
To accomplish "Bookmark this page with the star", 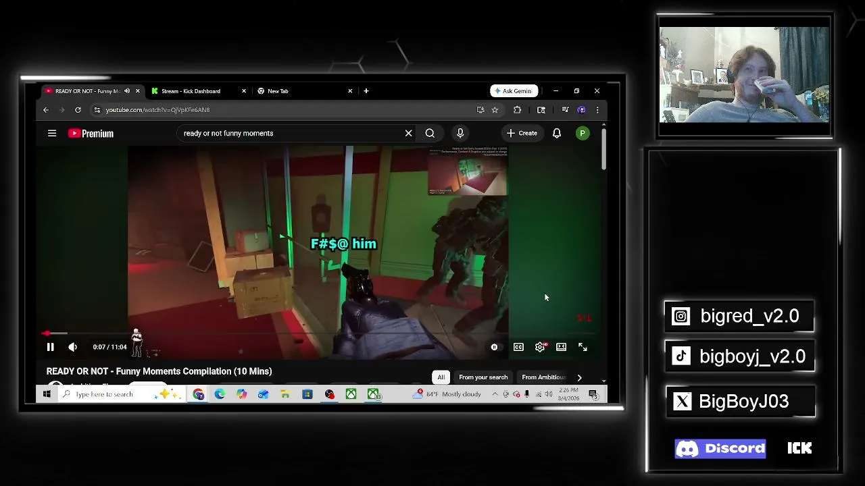I will pos(495,110).
